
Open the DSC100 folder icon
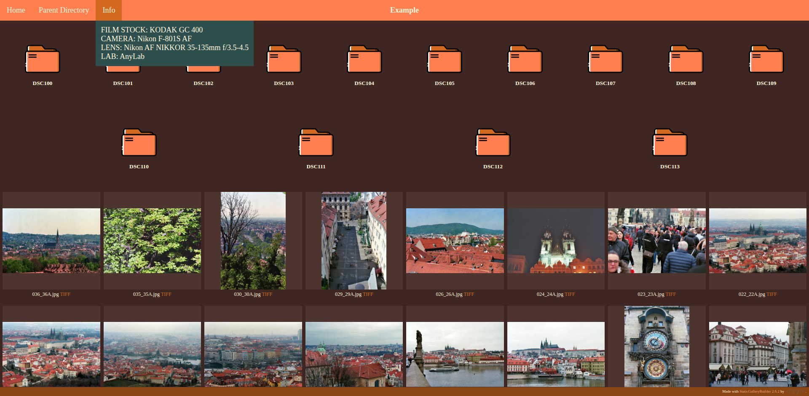tap(43, 59)
